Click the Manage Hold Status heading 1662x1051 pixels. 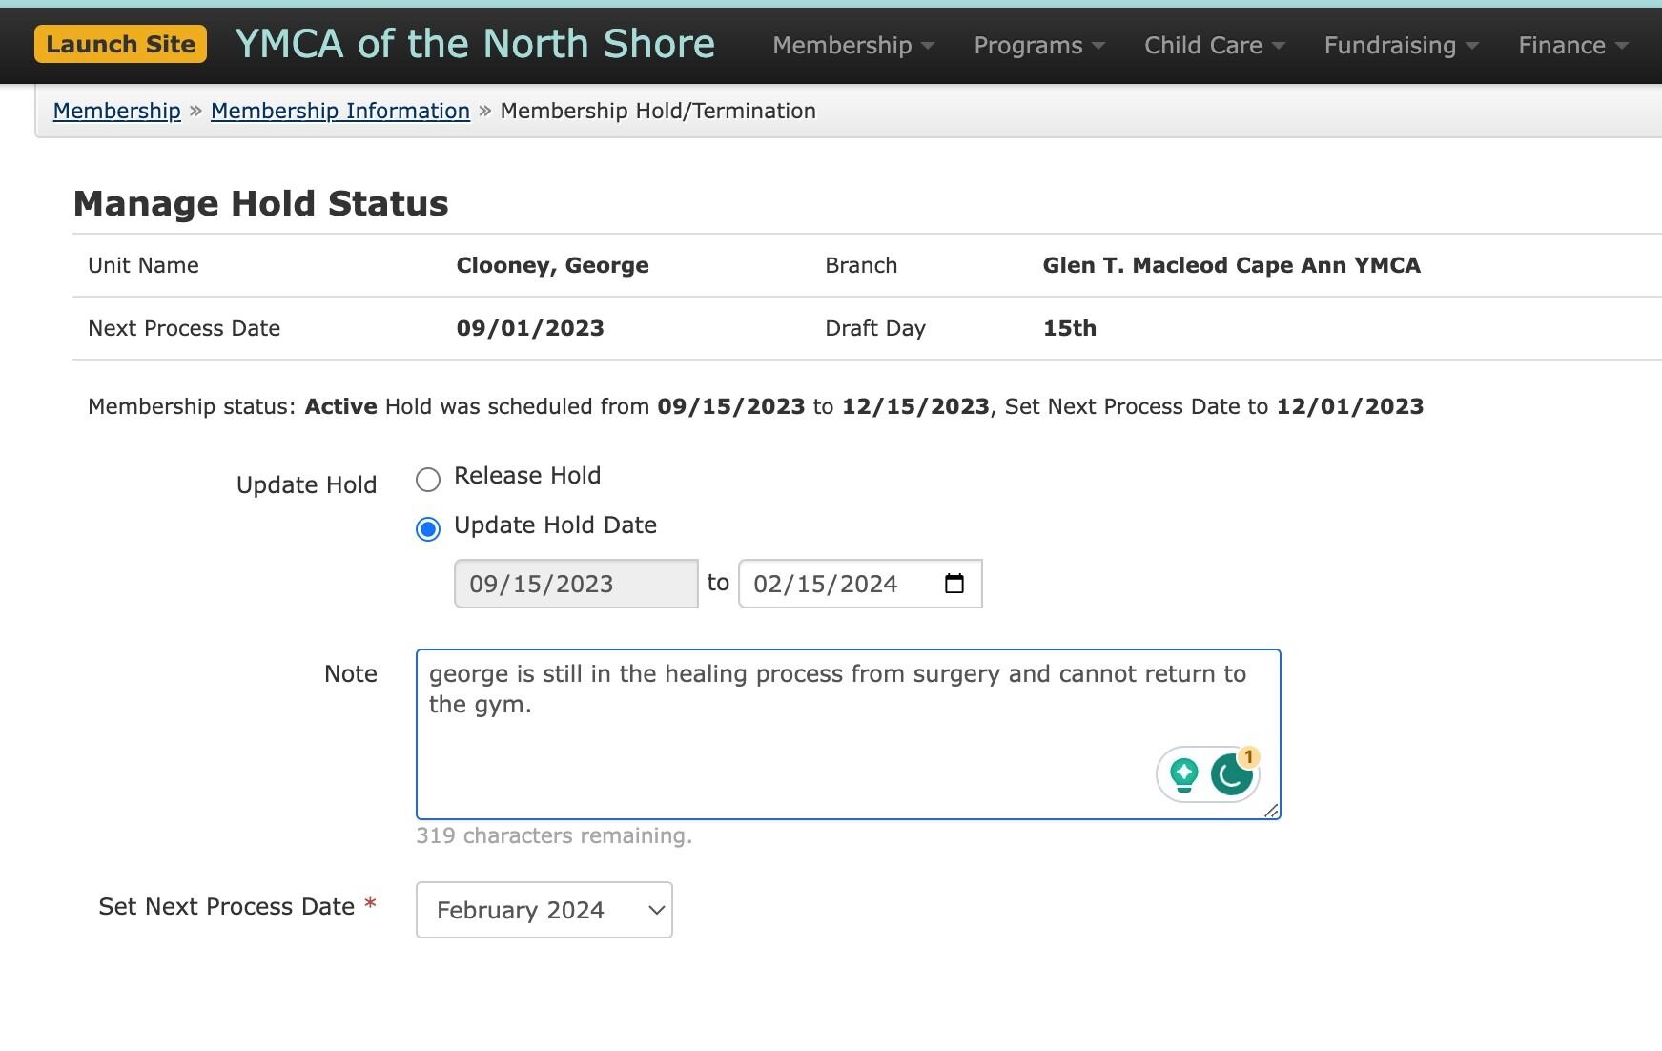pyautogui.click(x=260, y=203)
